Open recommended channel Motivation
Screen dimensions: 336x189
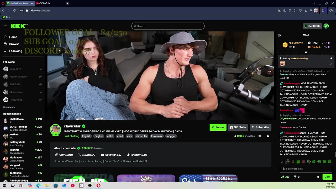pyautogui.click(x=22, y=159)
